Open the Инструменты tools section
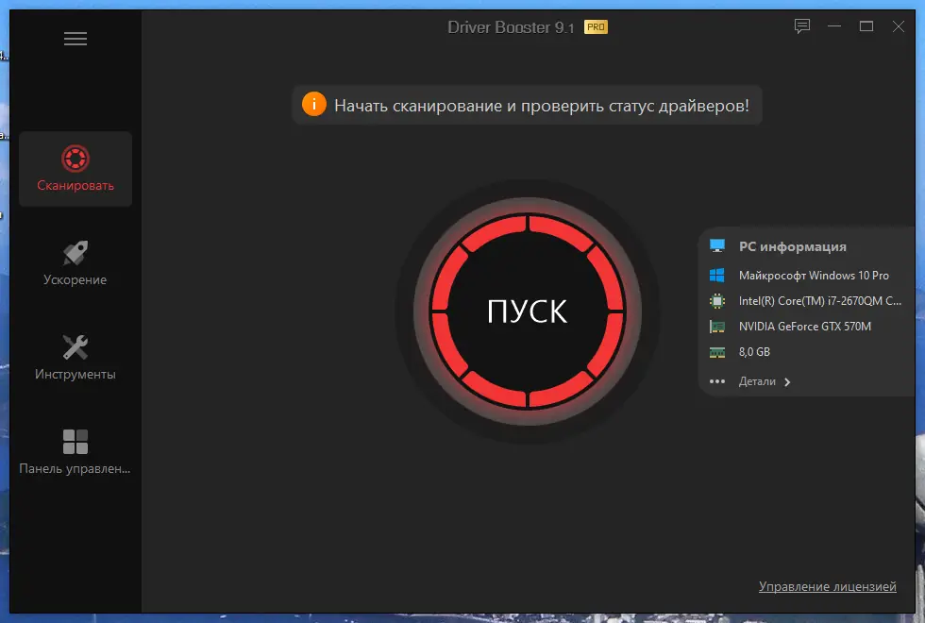Screen dimensions: 925x623 point(75,357)
